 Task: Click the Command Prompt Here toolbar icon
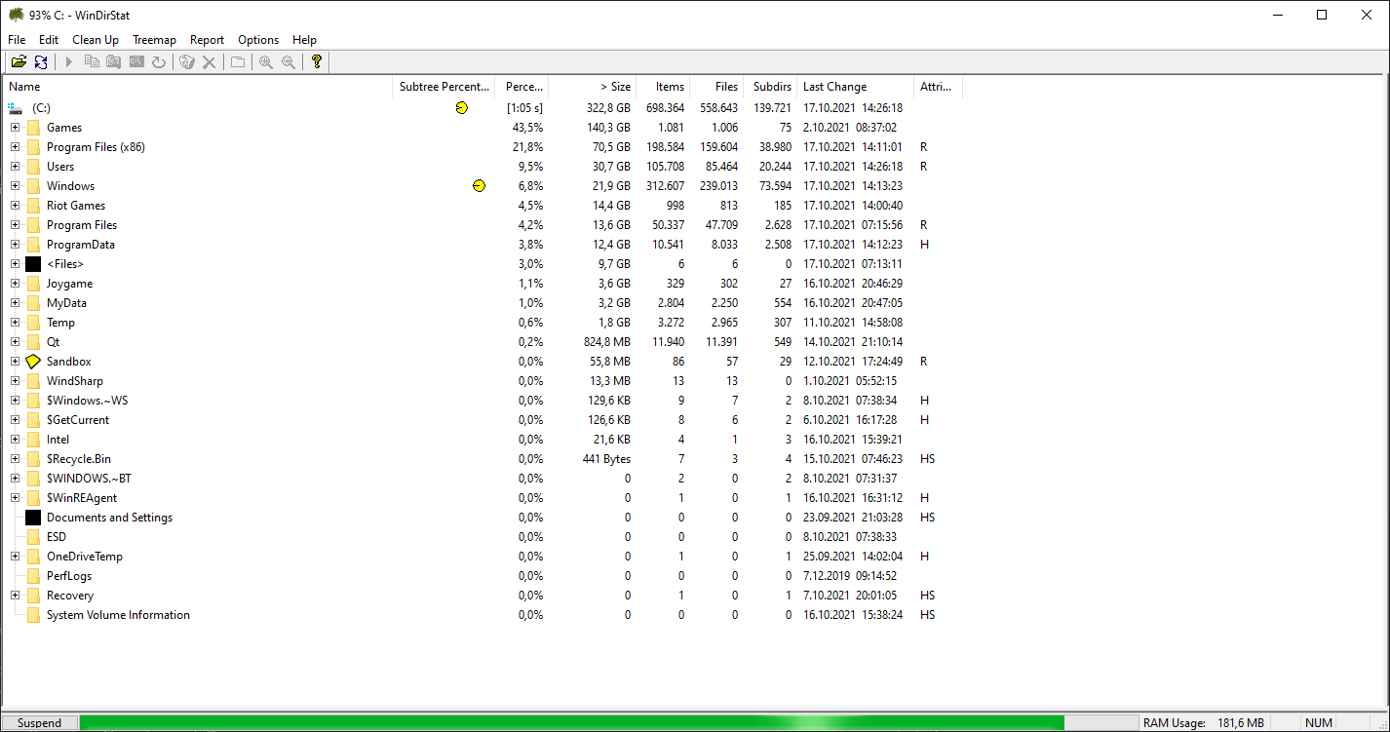tap(136, 62)
